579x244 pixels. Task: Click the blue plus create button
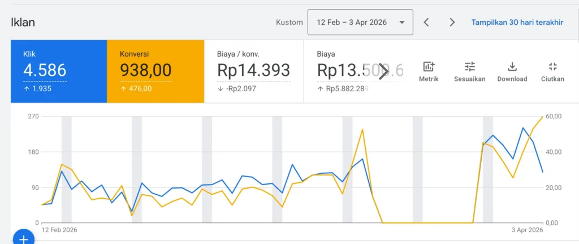(x=23, y=239)
